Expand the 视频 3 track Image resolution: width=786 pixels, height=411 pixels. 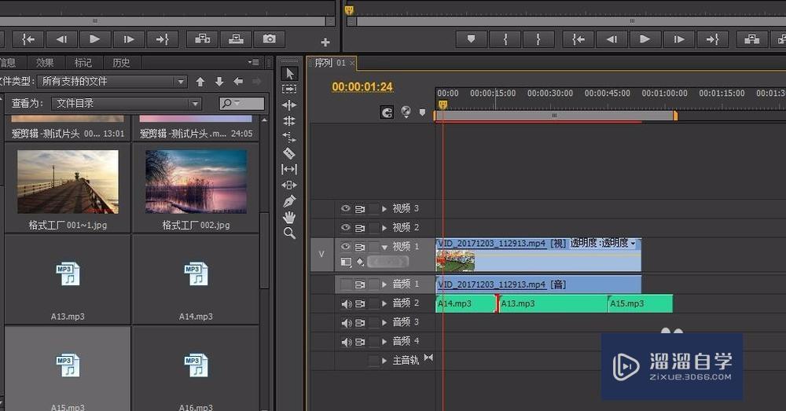(384, 208)
